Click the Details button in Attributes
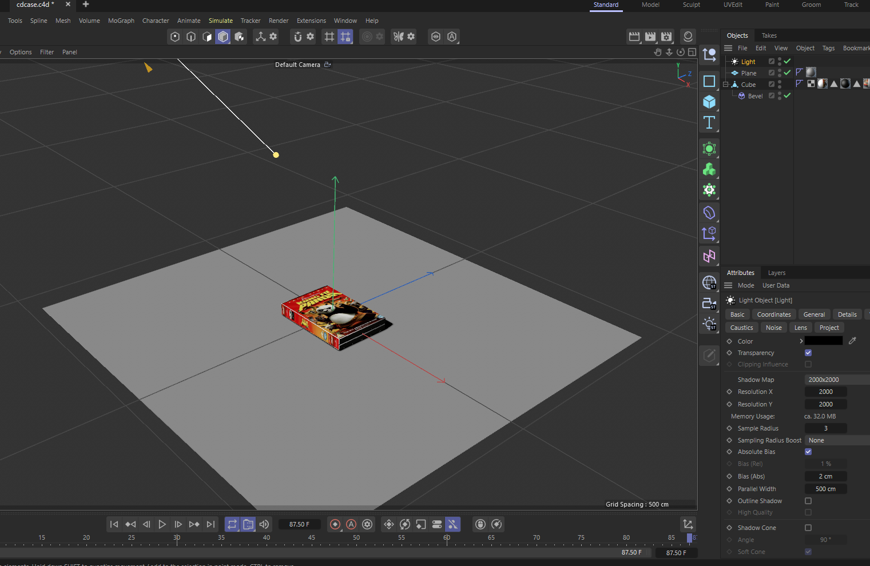The image size is (870, 566). [847, 314]
